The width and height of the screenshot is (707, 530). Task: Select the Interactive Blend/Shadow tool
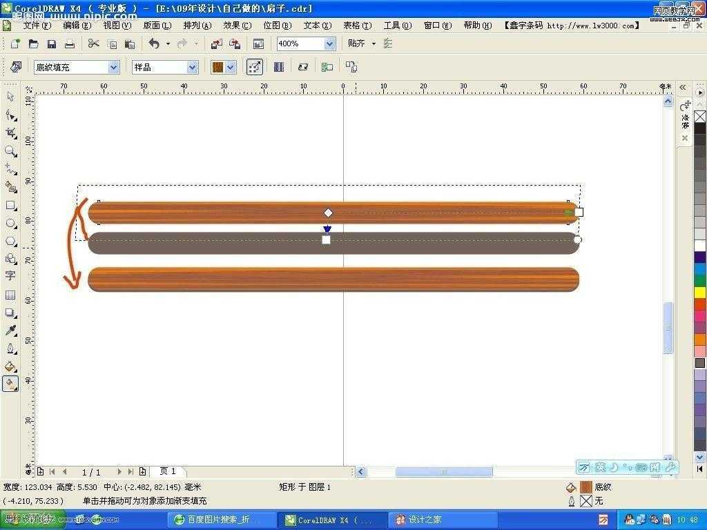10,313
